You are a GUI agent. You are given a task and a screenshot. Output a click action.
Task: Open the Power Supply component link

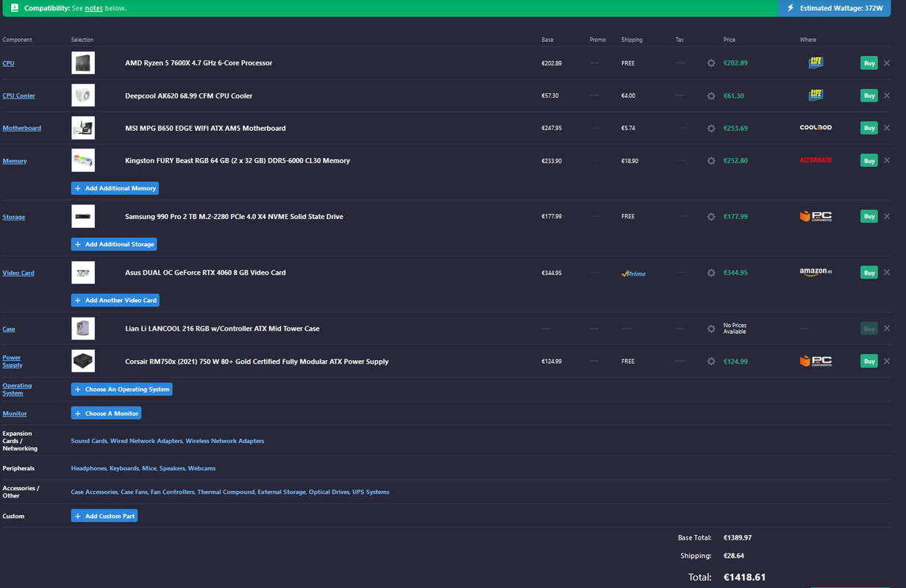(13, 362)
